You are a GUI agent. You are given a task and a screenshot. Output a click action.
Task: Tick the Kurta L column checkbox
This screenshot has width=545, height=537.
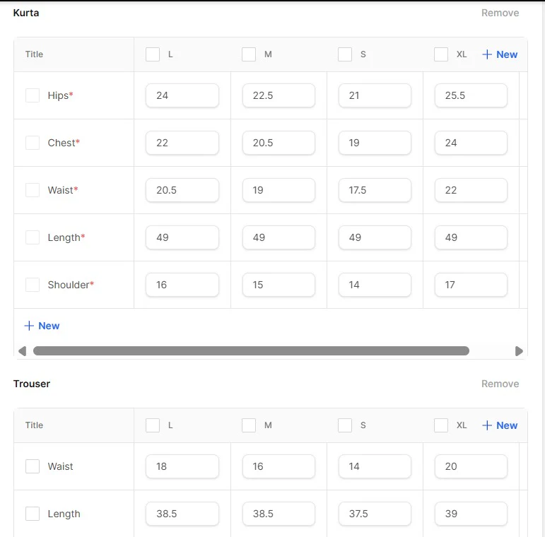[x=153, y=54]
